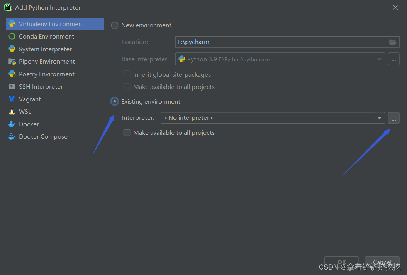Image resolution: width=407 pixels, height=275 pixels.
Task: Click the Cancel button
Action: (382, 262)
